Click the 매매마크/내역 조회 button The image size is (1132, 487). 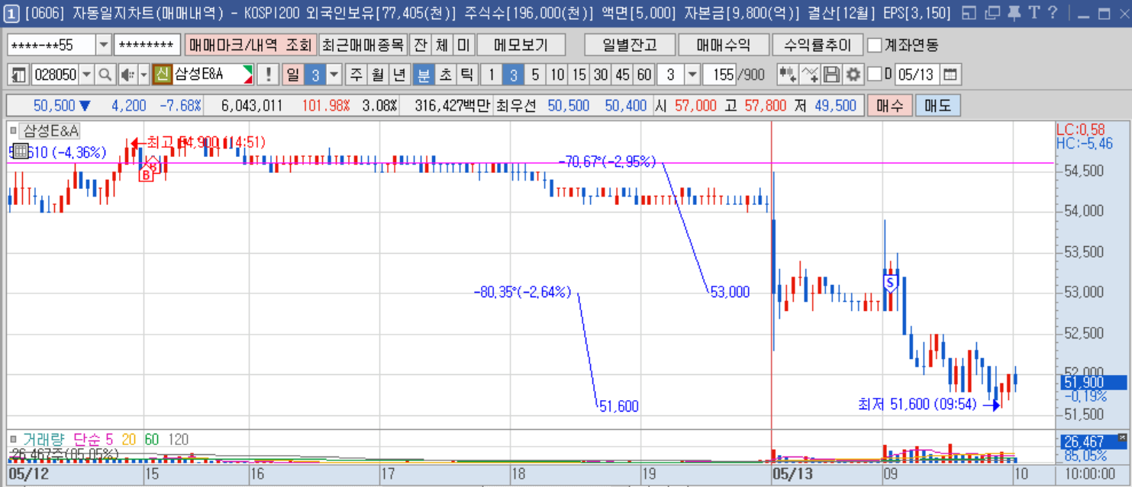pyautogui.click(x=250, y=45)
